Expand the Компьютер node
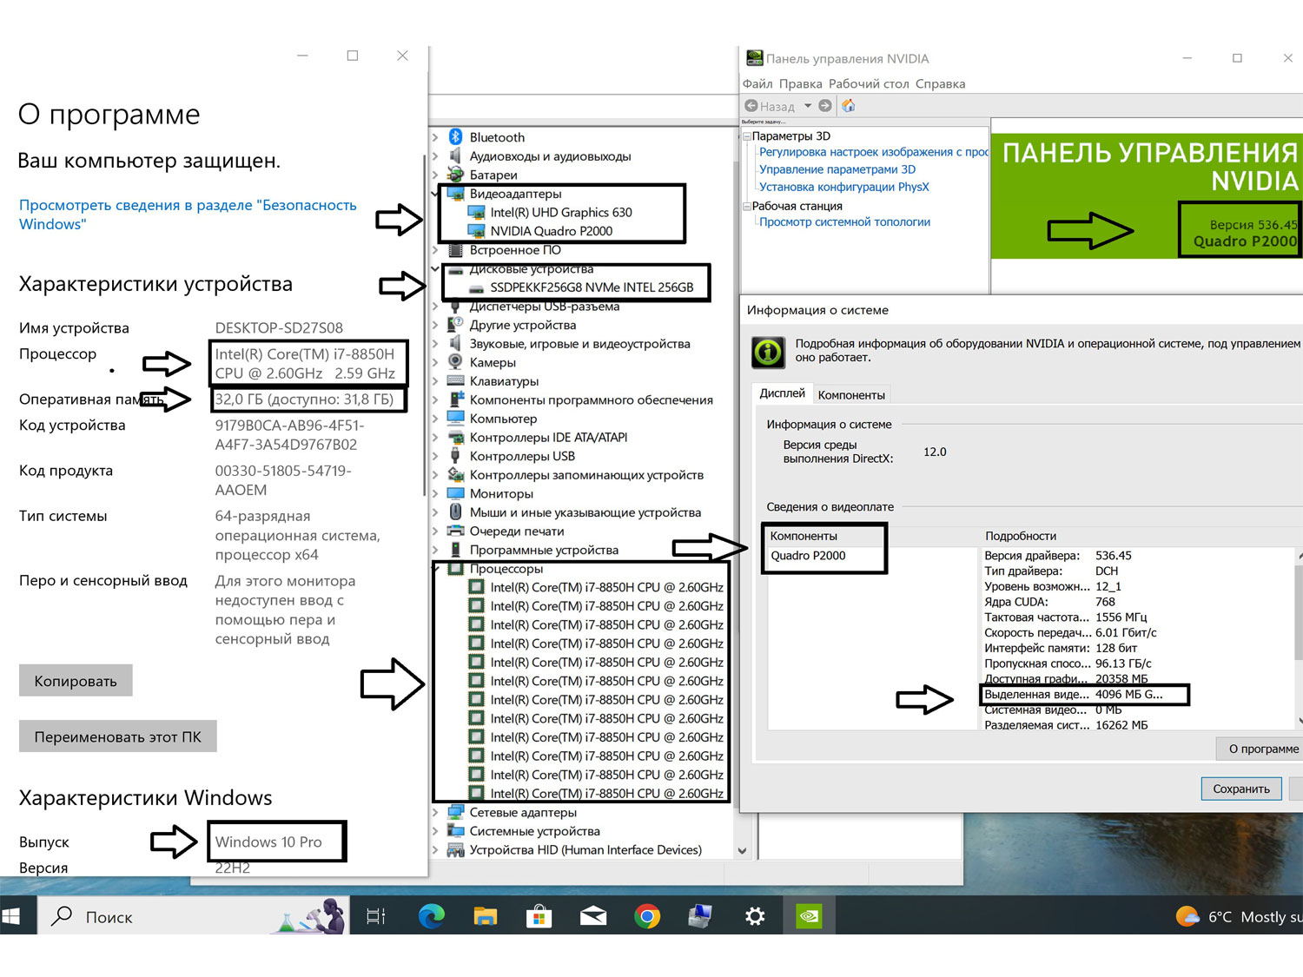 point(436,419)
